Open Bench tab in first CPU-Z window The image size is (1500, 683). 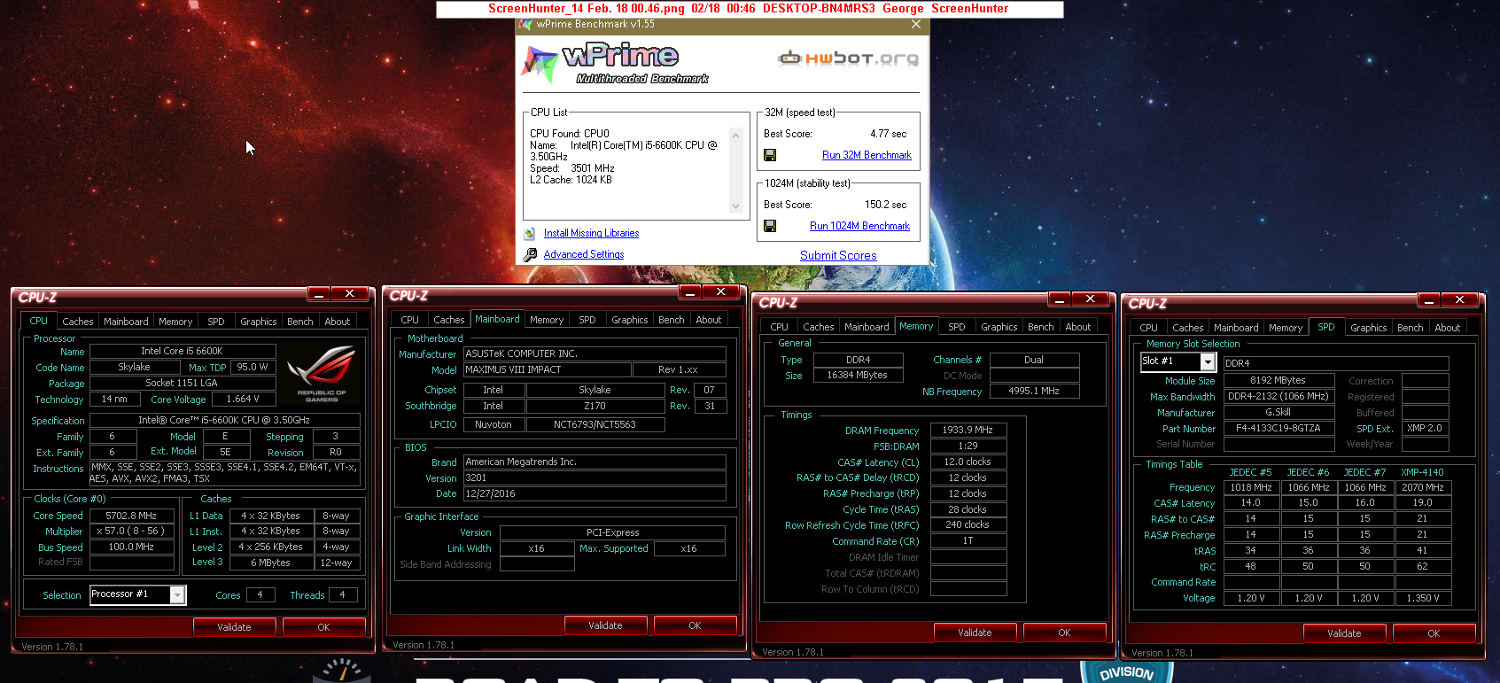pyautogui.click(x=300, y=322)
